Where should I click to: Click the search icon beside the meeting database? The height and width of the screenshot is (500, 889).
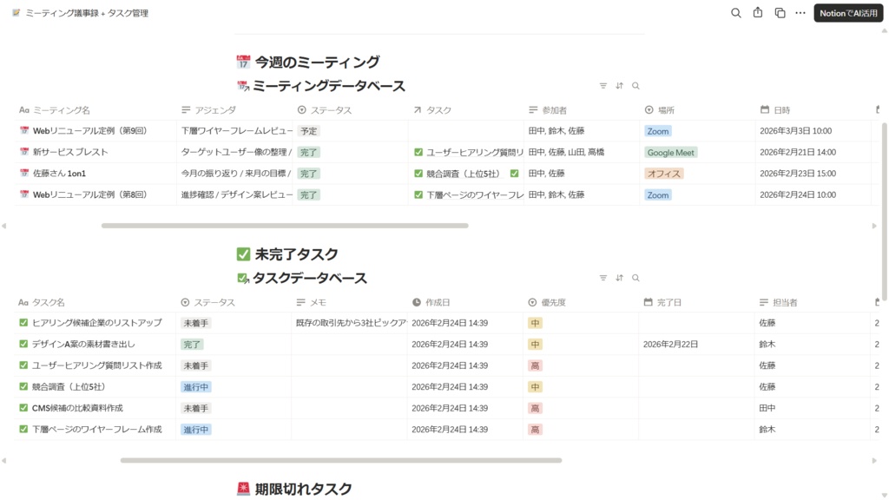[x=635, y=86]
